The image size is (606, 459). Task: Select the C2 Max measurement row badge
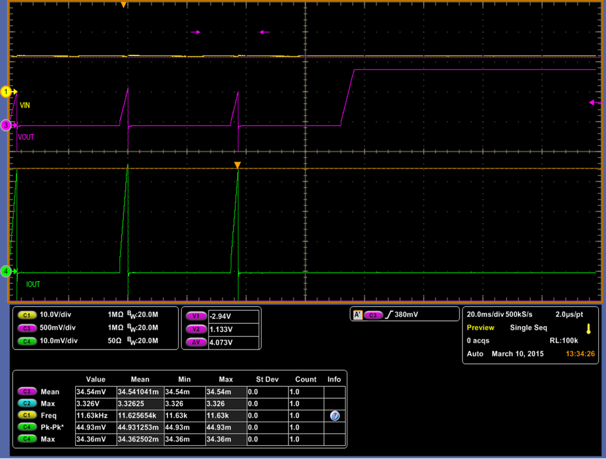[27, 404]
